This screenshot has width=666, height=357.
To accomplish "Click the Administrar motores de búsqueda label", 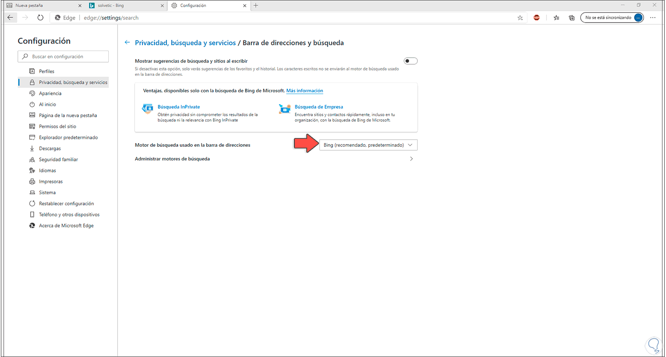I will click(172, 159).
